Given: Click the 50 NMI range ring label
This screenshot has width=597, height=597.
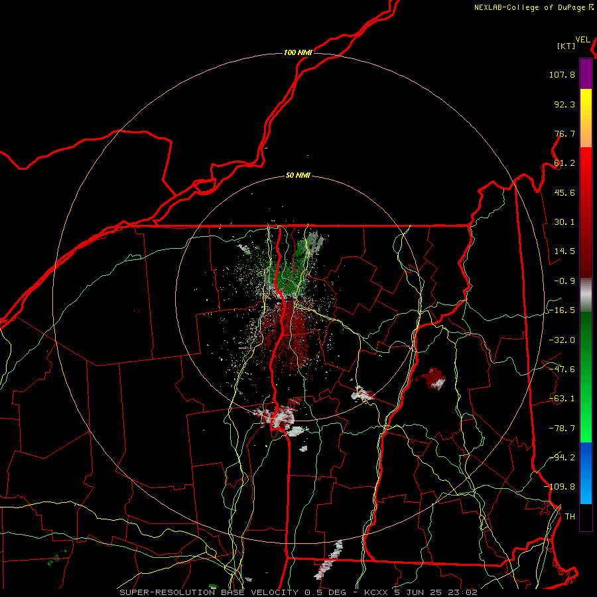Looking at the screenshot, I should coord(298,176).
